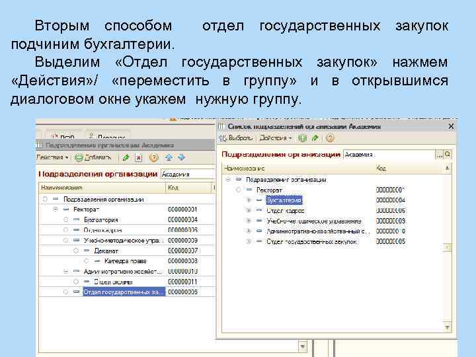
Task: Click the Академия organization field in left window
Action: click(x=188, y=174)
